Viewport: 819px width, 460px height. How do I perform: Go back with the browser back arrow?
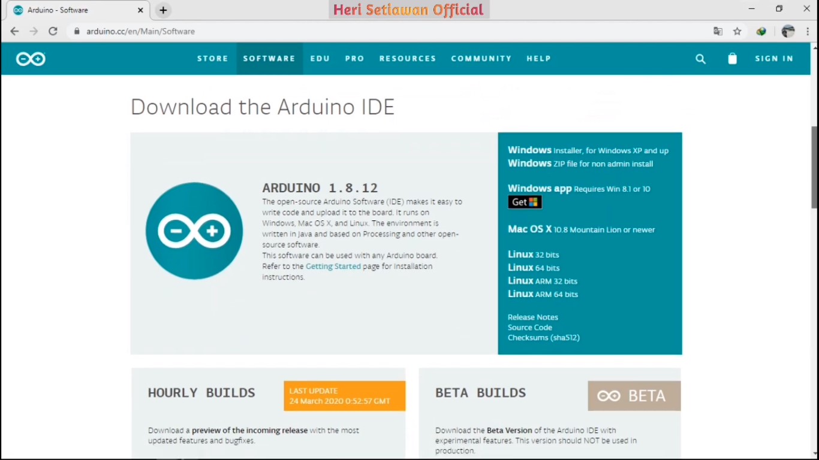14,31
